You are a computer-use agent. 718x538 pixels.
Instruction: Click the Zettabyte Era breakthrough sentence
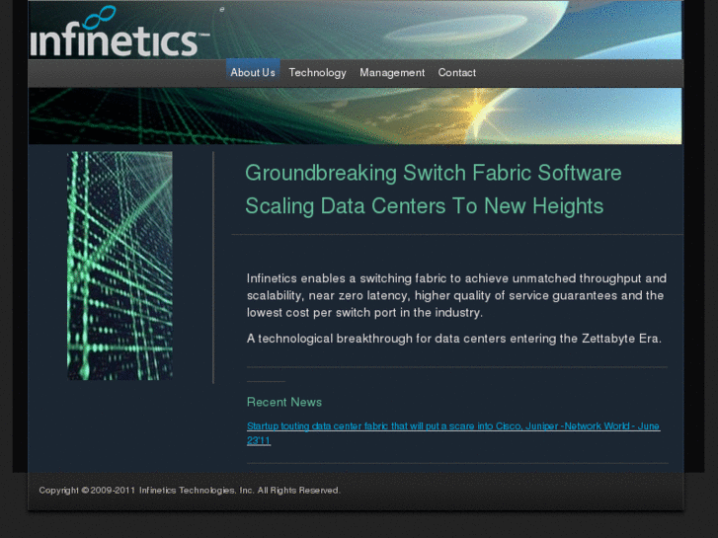[x=453, y=339]
